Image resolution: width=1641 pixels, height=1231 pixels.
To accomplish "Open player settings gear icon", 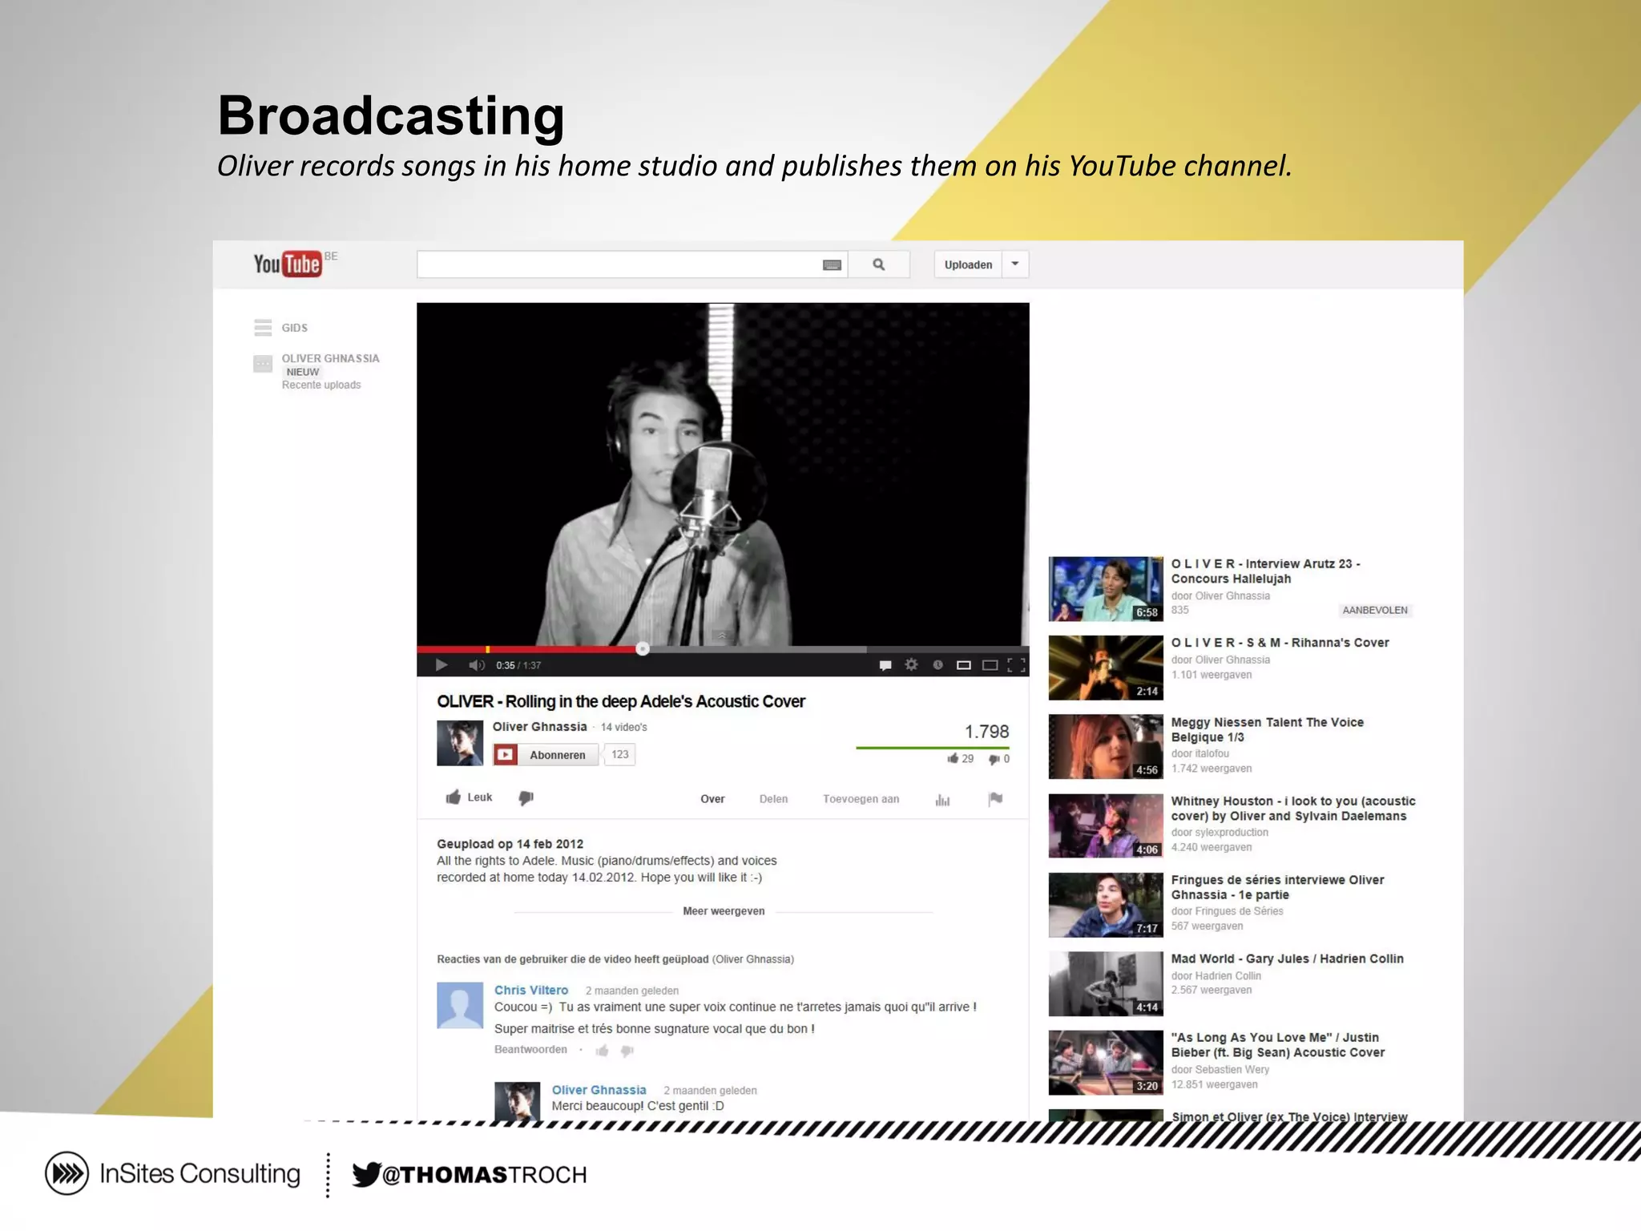I will coord(911,664).
